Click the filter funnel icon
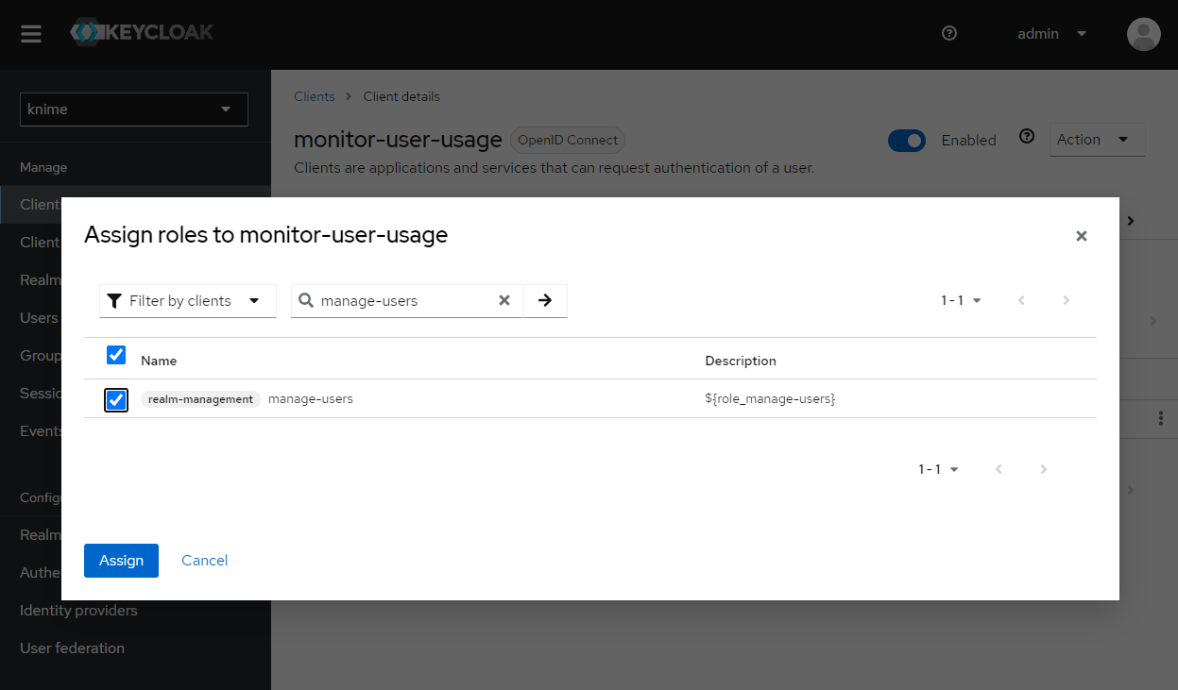This screenshot has width=1178, height=690. 114,301
